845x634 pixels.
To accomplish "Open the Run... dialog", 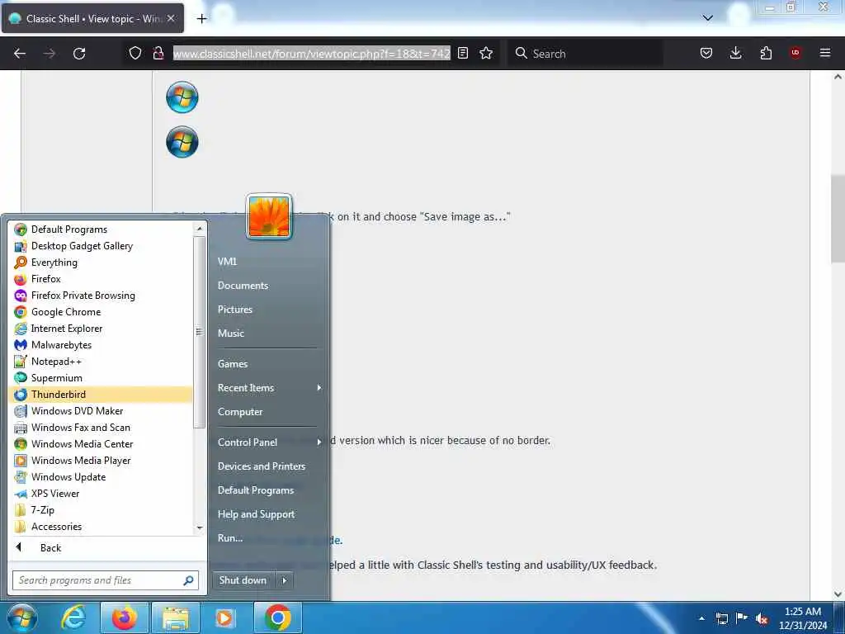I will [230, 538].
